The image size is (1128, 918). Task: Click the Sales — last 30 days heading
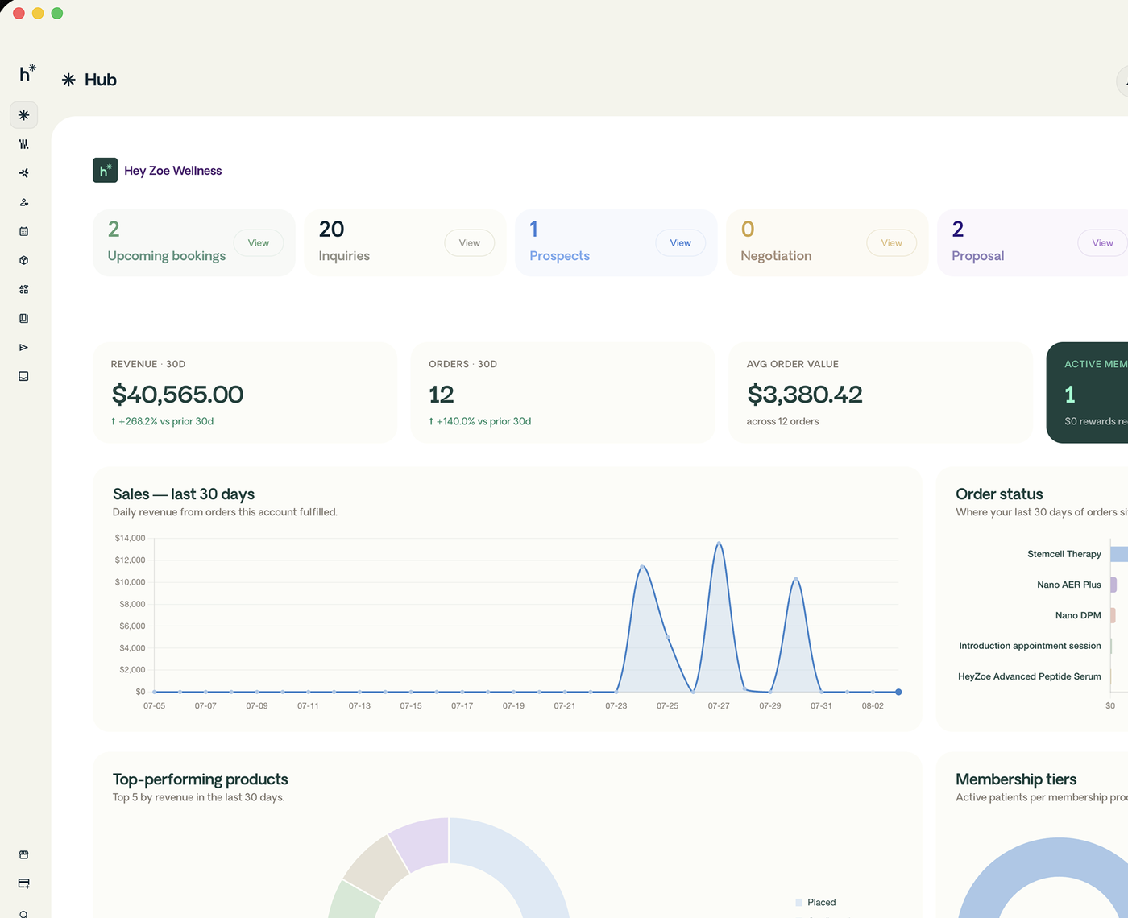click(184, 494)
